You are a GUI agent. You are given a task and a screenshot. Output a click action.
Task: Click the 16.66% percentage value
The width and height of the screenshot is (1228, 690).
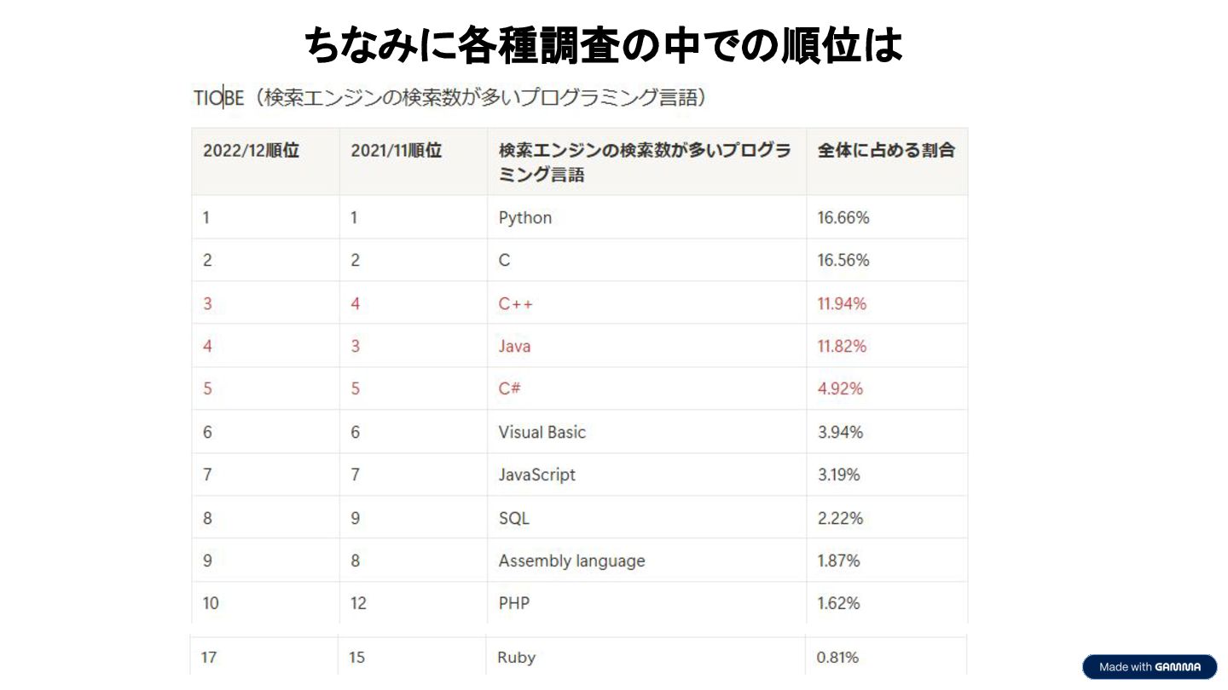coord(843,217)
